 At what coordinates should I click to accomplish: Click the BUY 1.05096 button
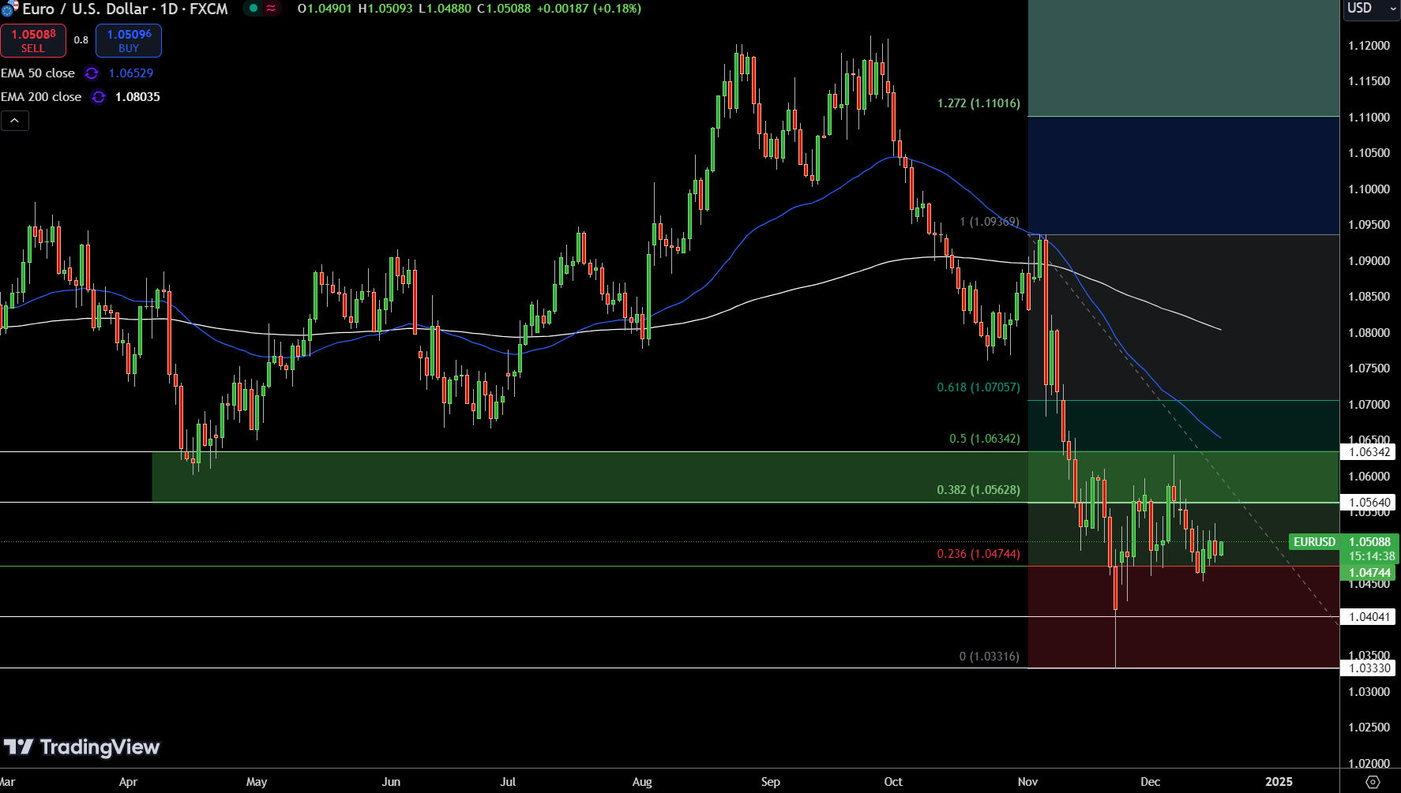[x=129, y=40]
